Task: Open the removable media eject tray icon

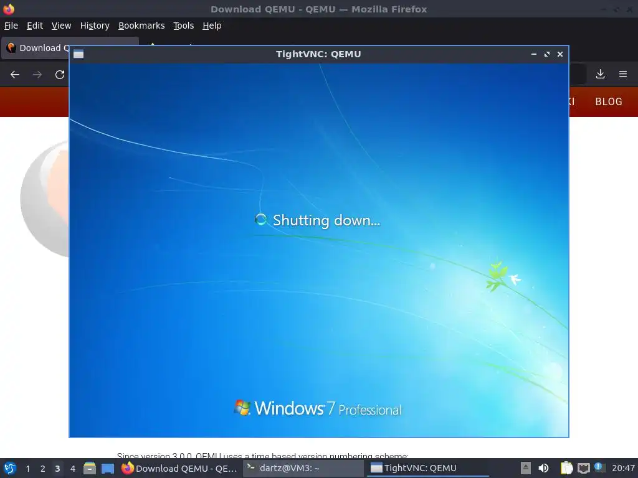Action: pos(526,468)
